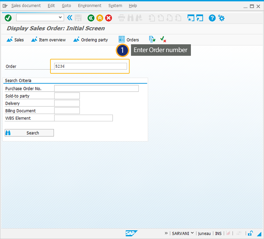Open the Sales document menu
The width and height of the screenshot is (264, 239).
click(26, 6)
